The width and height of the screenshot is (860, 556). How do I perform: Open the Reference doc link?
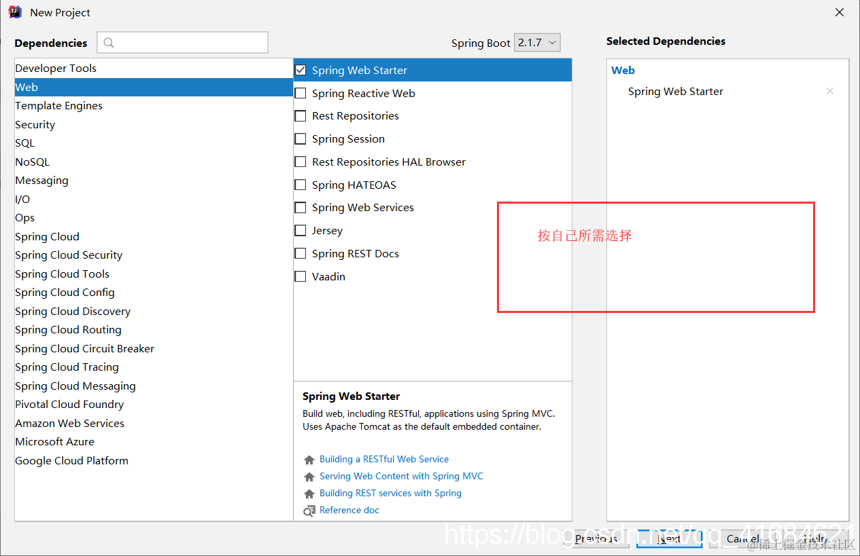click(x=349, y=511)
